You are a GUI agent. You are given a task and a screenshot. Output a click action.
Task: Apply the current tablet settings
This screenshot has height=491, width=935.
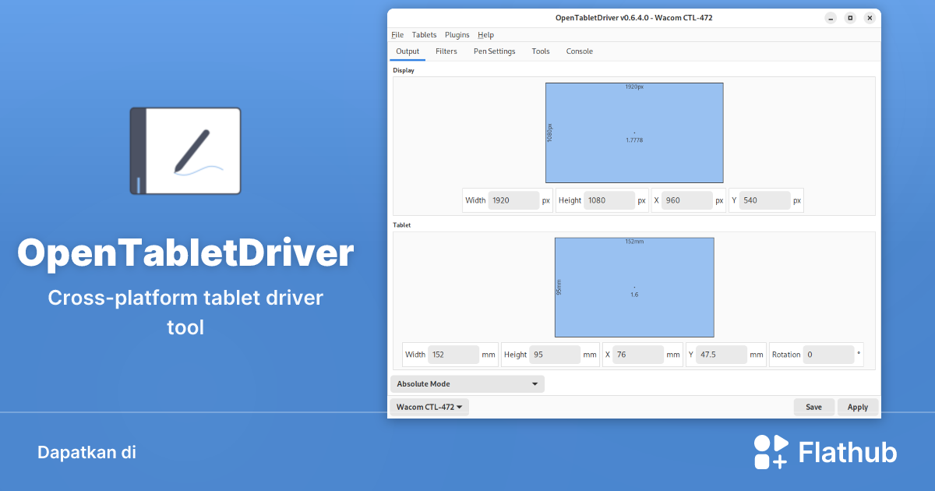[x=857, y=406]
